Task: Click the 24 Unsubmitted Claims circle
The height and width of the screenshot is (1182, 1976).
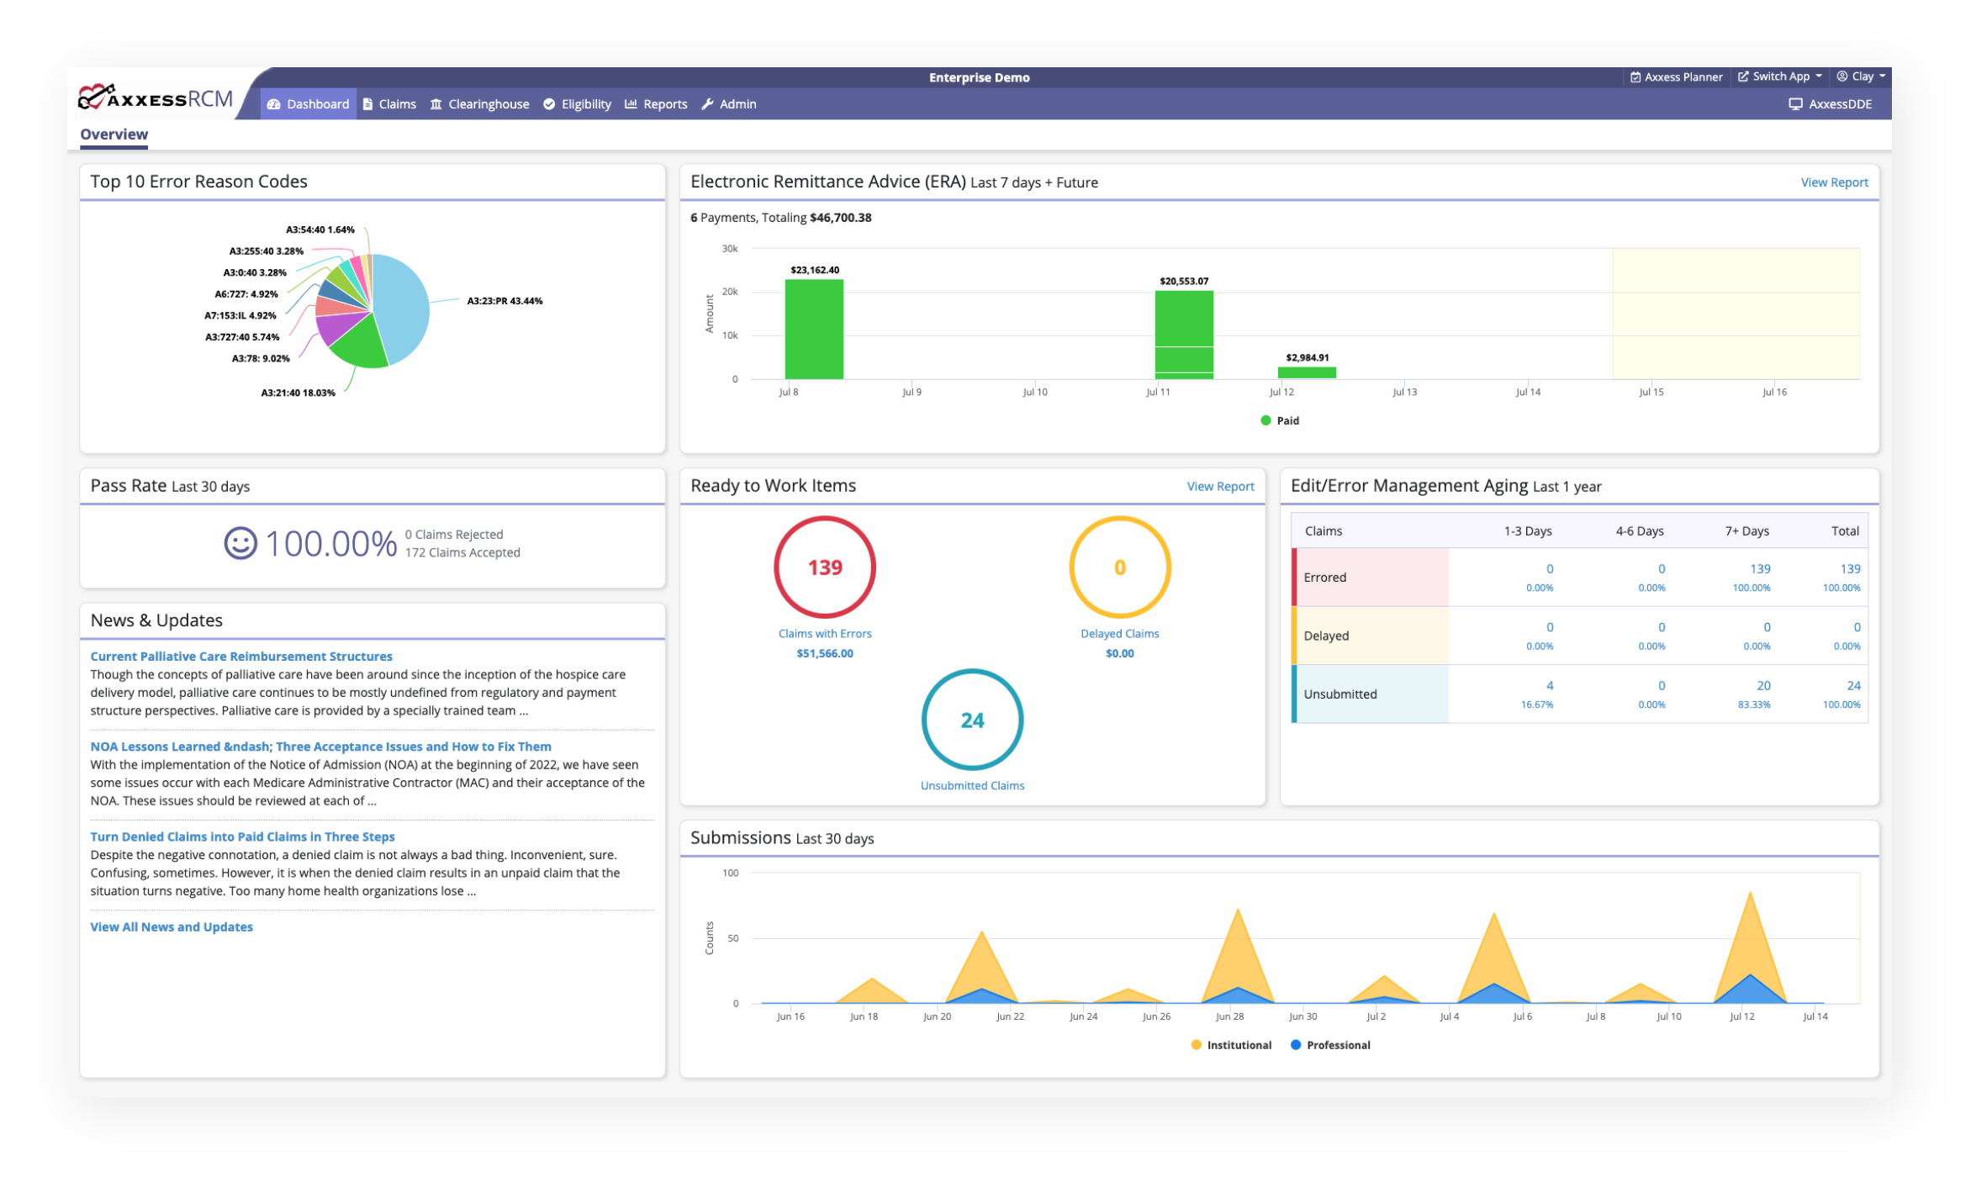Action: [973, 720]
